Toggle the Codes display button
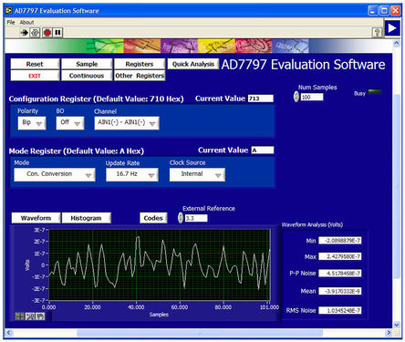 (153, 218)
